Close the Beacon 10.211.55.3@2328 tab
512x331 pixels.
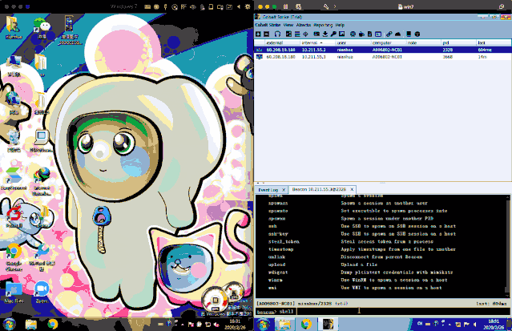352,189
